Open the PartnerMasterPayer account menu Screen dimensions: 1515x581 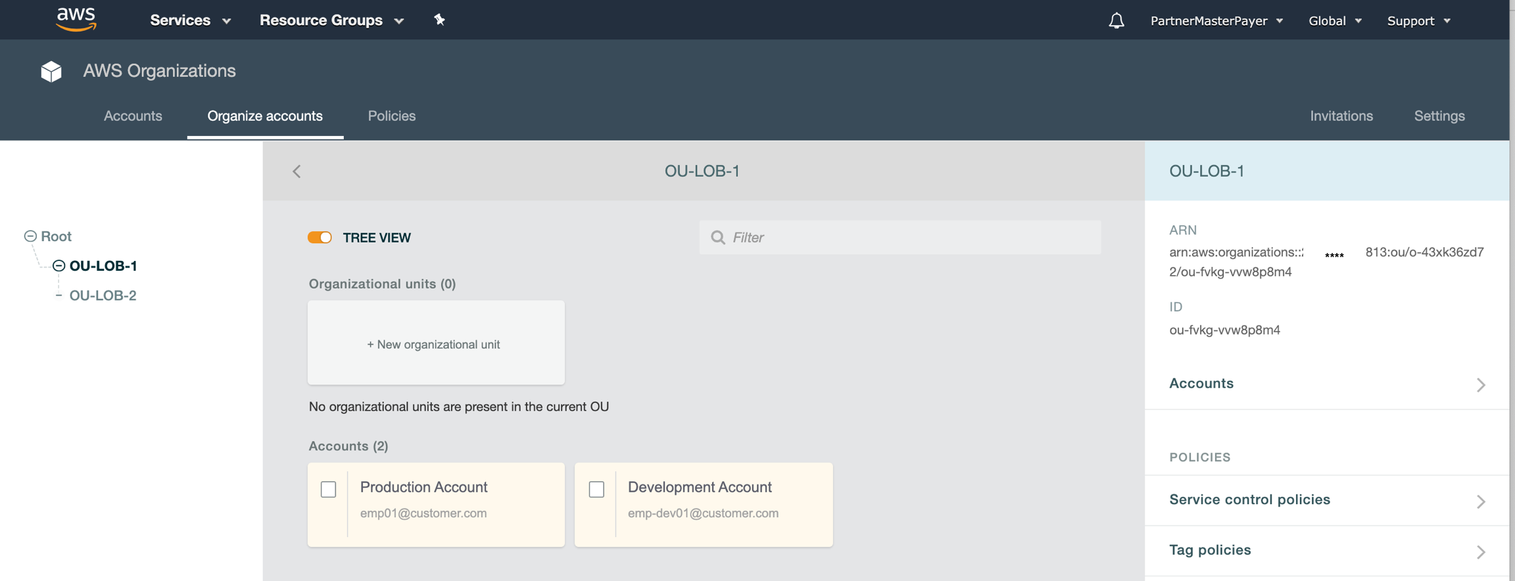[1216, 21]
